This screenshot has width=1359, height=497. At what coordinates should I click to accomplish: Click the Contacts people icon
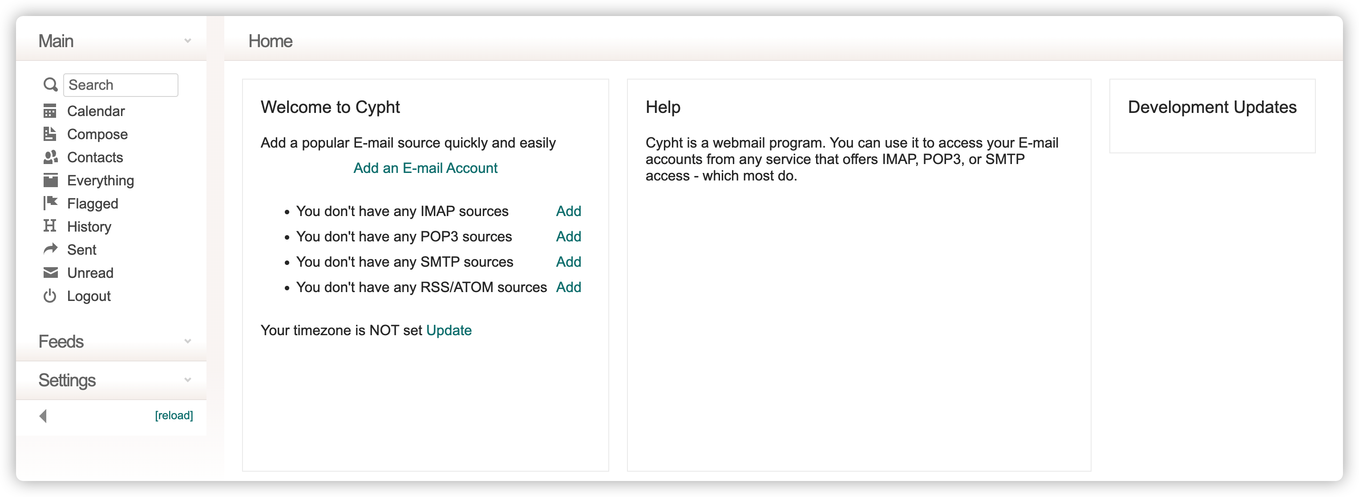[x=50, y=157]
